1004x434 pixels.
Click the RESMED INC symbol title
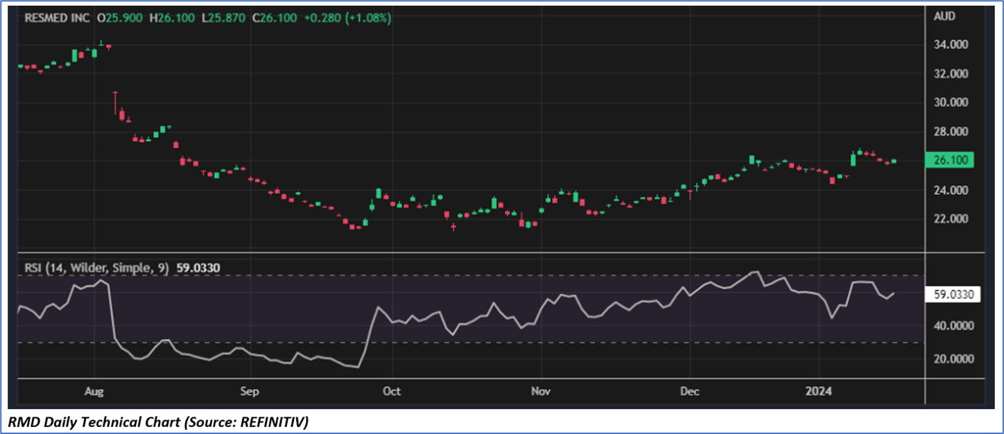pos(55,18)
